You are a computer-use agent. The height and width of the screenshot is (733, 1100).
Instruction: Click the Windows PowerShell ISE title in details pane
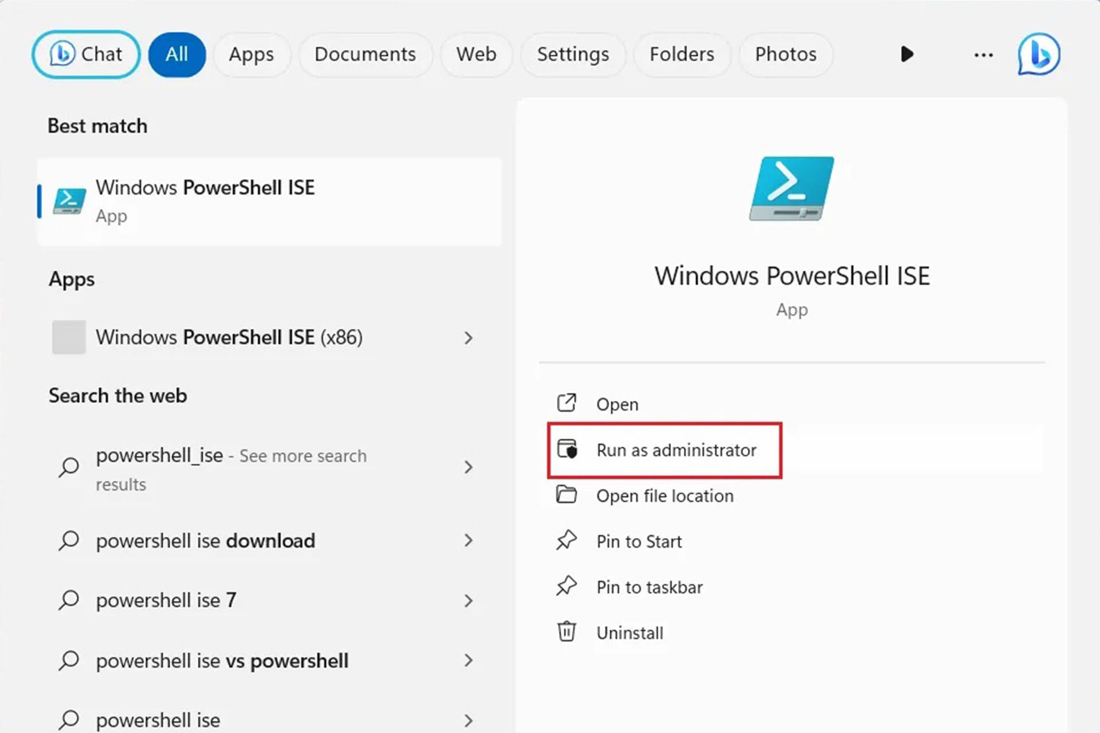pos(792,276)
